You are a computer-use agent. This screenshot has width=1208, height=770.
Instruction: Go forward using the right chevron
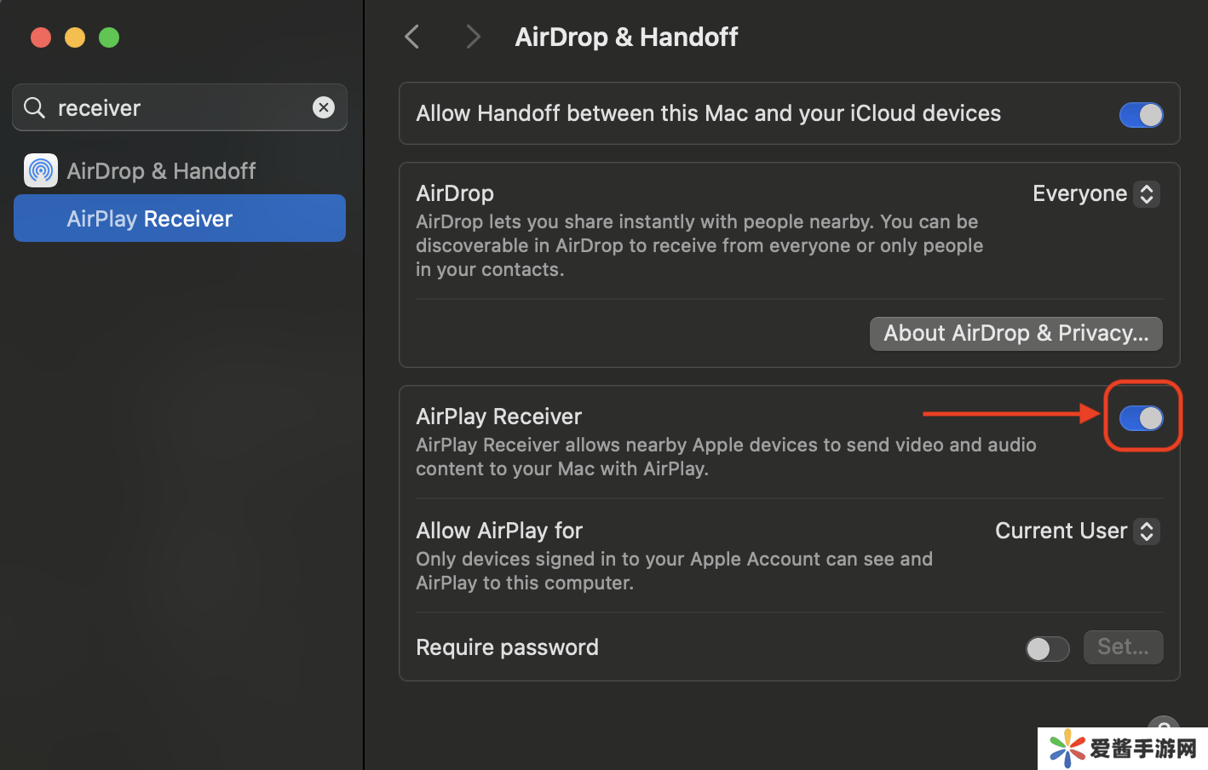point(473,37)
